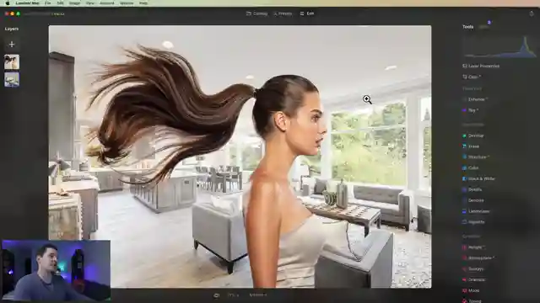Toggle before/after preview eye icon
This screenshot has width=540, height=303.
click(216, 295)
